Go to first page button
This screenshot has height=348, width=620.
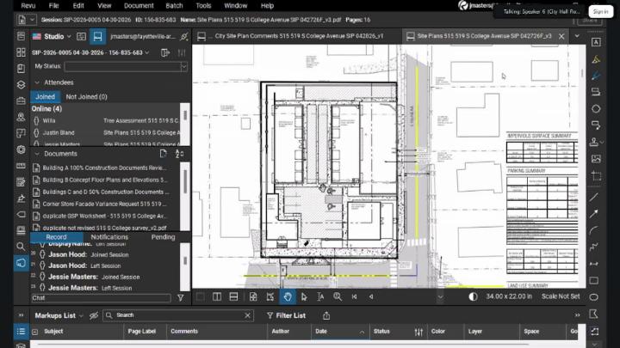(354, 296)
